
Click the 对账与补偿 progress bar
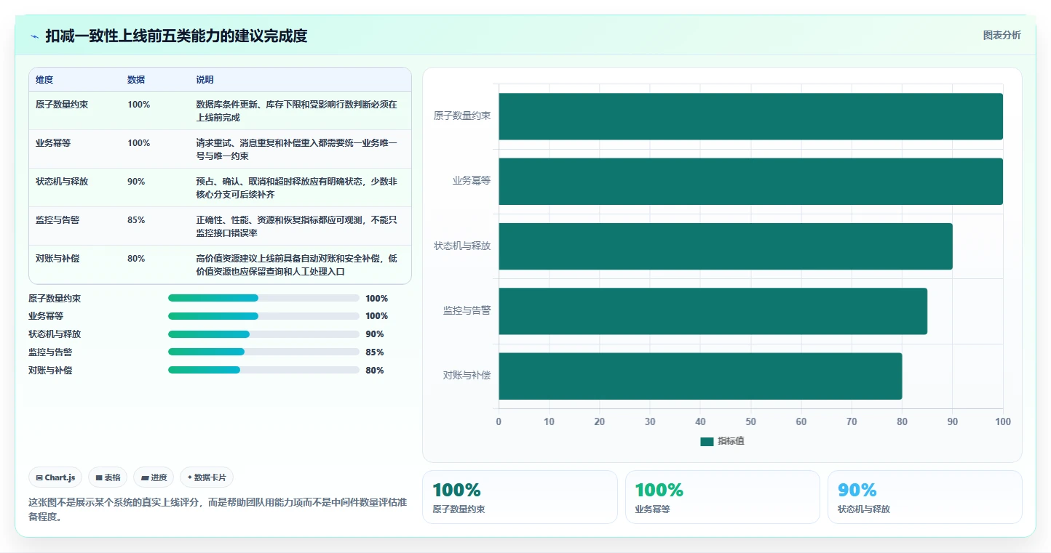coord(263,370)
